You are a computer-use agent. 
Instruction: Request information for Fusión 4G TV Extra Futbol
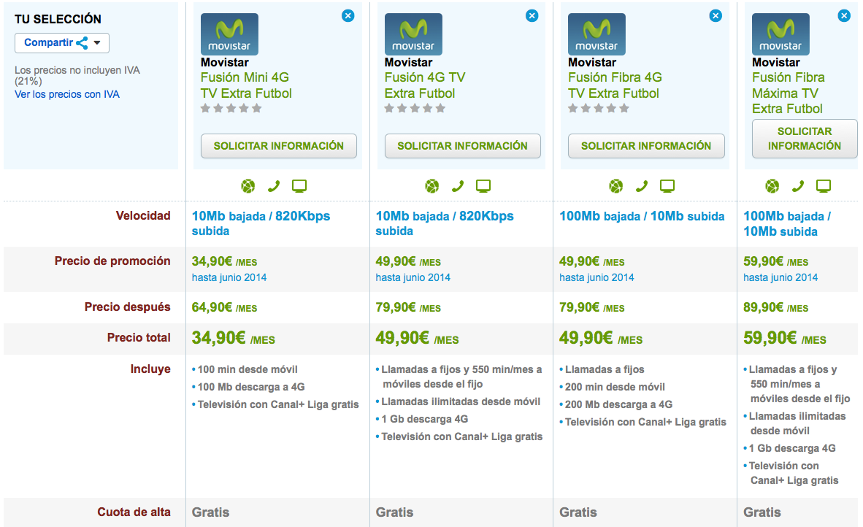coord(462,146)
